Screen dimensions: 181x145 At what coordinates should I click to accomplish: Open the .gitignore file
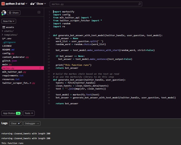coord(9,42)
